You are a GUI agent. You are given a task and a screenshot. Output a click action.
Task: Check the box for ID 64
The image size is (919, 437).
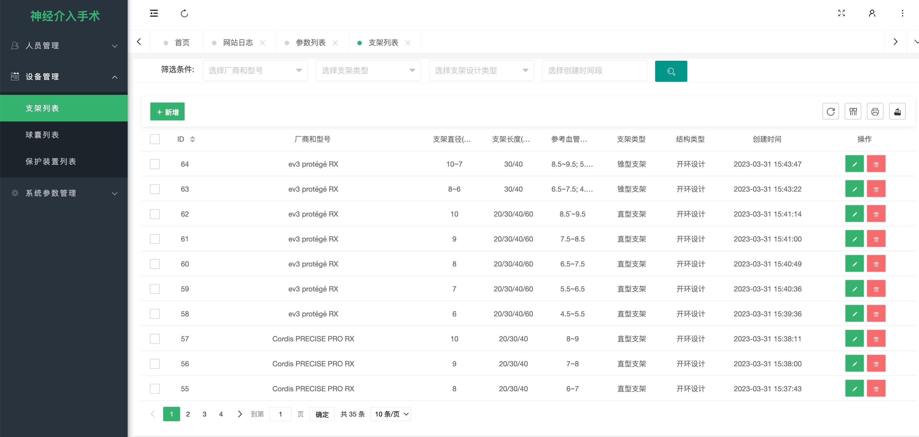tap(155, 164)
